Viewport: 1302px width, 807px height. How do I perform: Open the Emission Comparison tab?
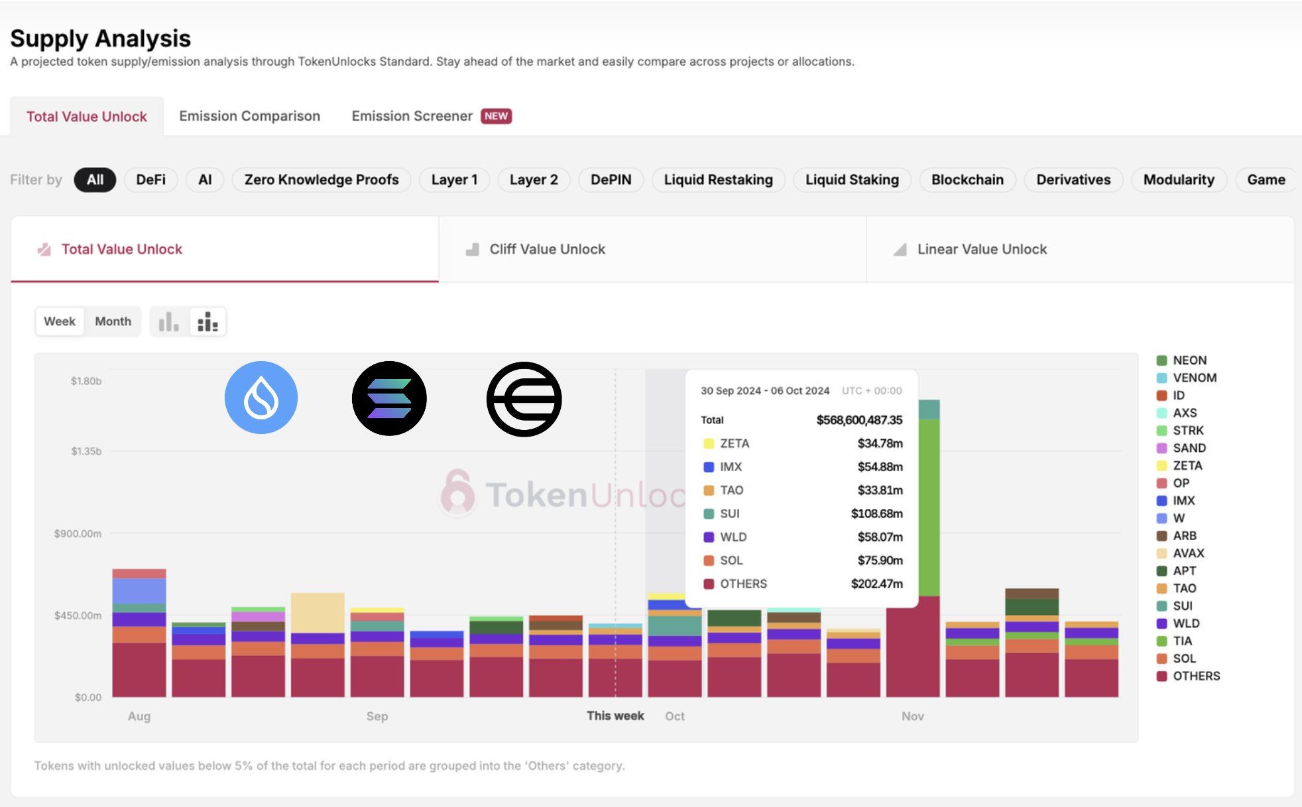[249, 116]
